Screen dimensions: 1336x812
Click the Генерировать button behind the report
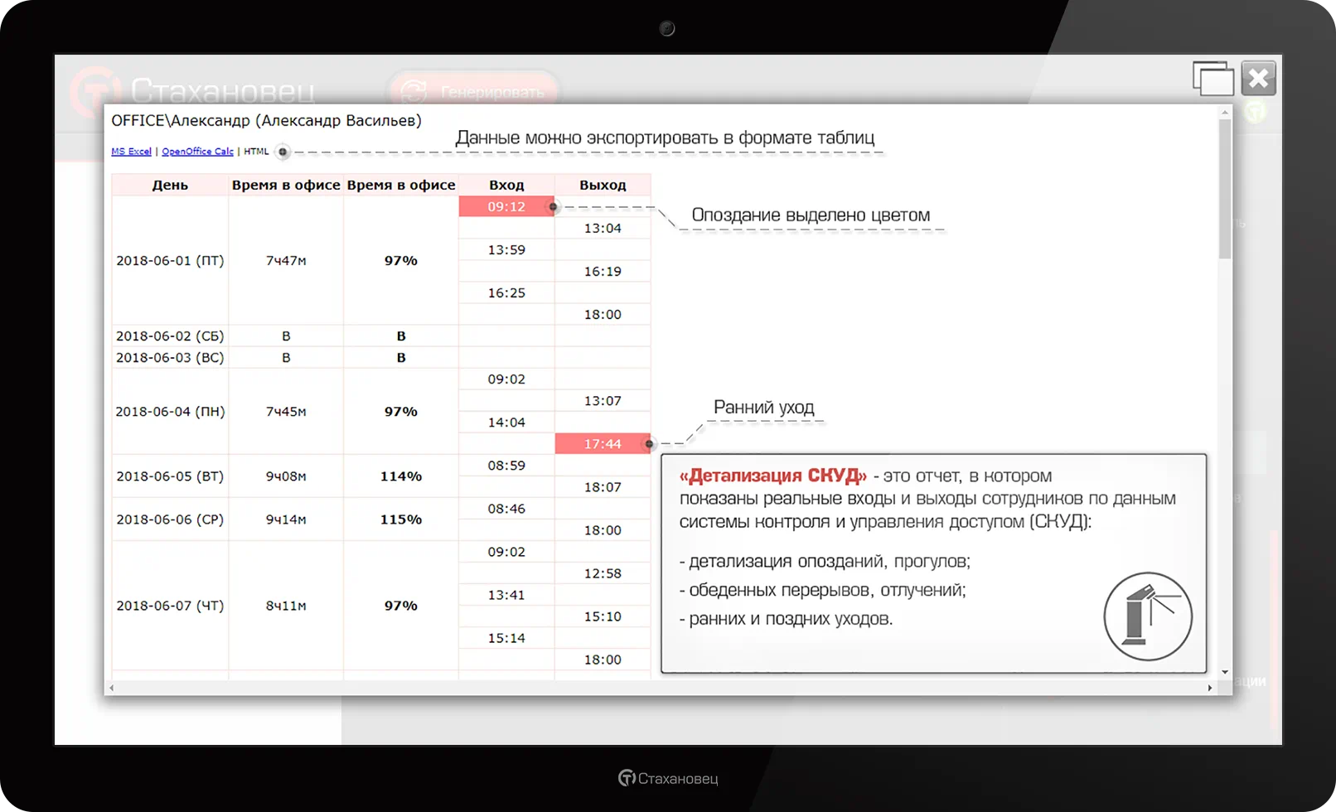point(474,90)
